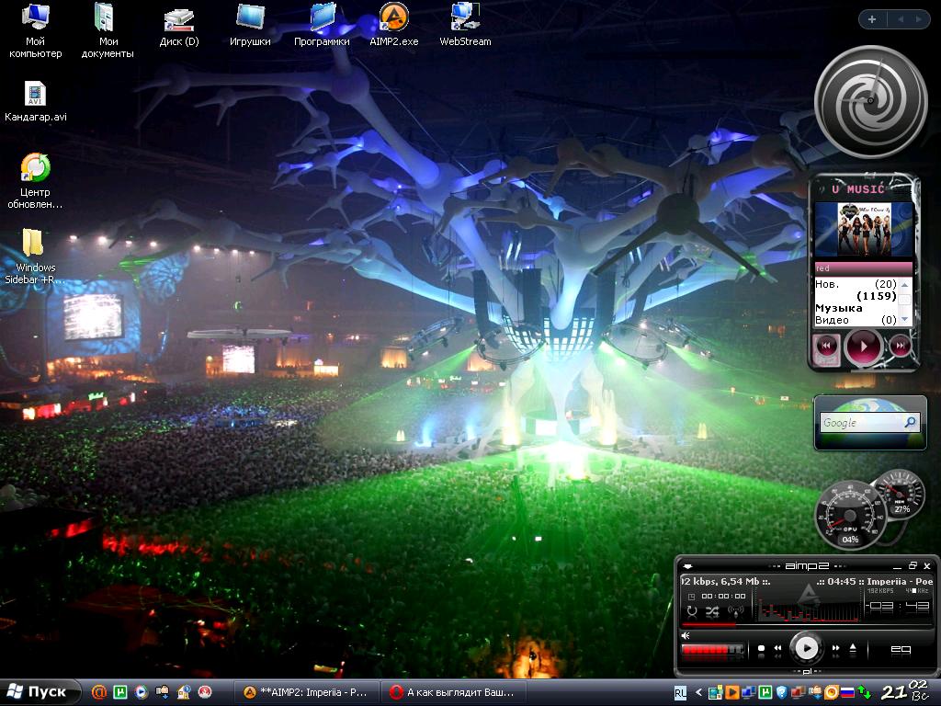Click the stop button in AIMP2
This screenshot has width=941, height=706.
click(761, 649)
